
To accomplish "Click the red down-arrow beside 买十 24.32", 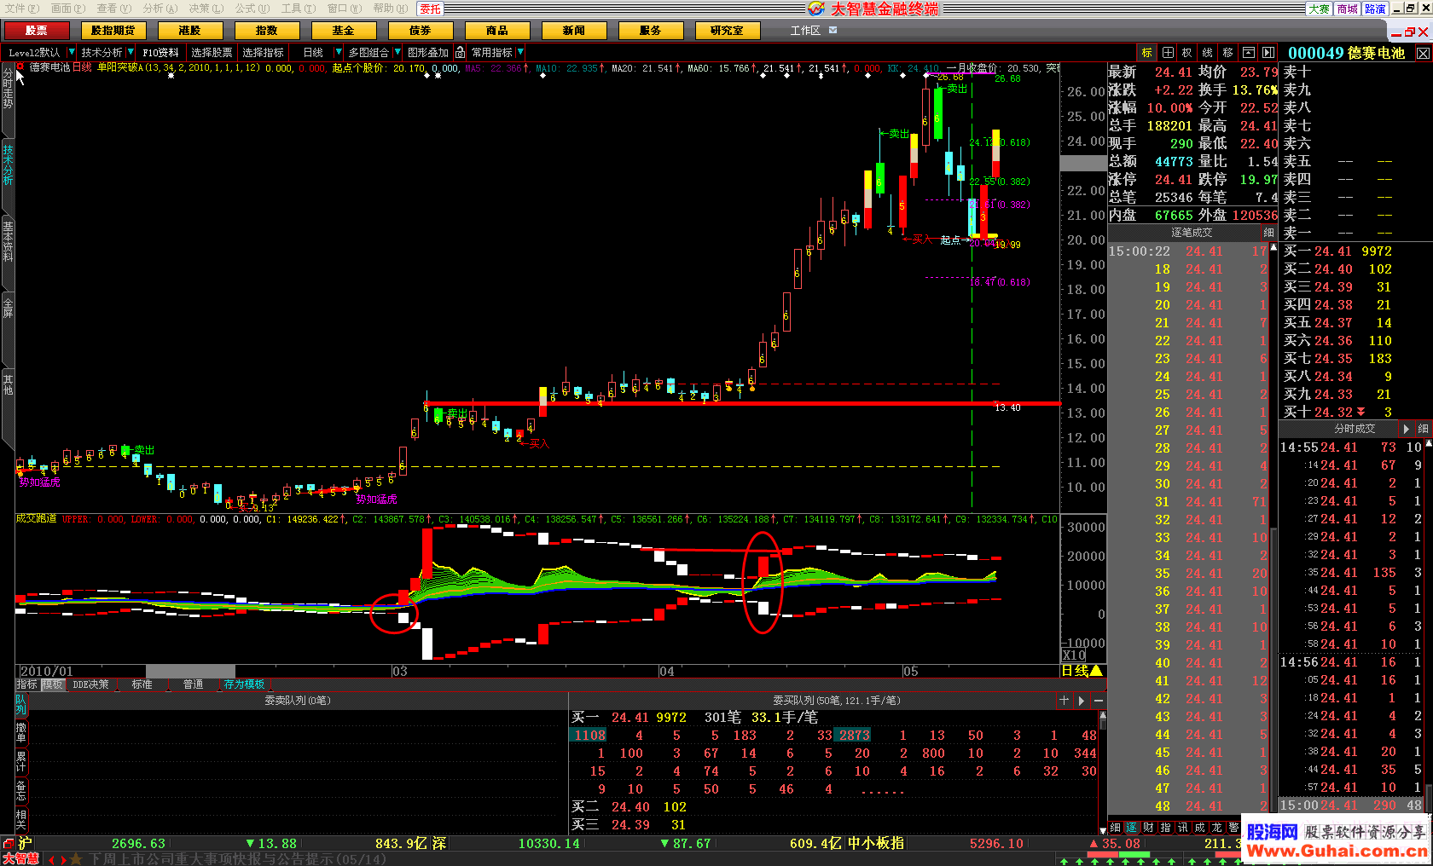I will click(x=1361, y=412).
